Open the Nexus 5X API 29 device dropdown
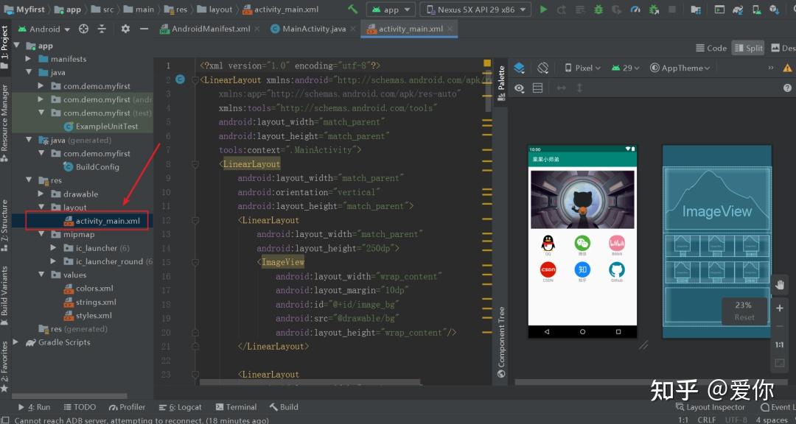 [475, 9]
